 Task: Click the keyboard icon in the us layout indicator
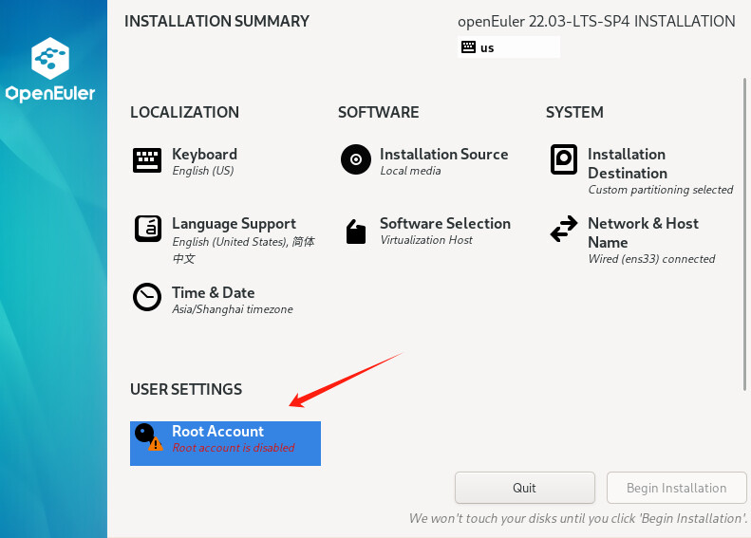[468, 46]
